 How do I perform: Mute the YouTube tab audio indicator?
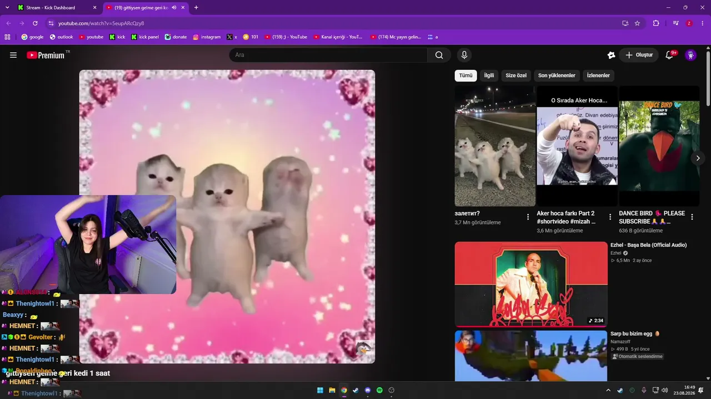tap(174, 8)
